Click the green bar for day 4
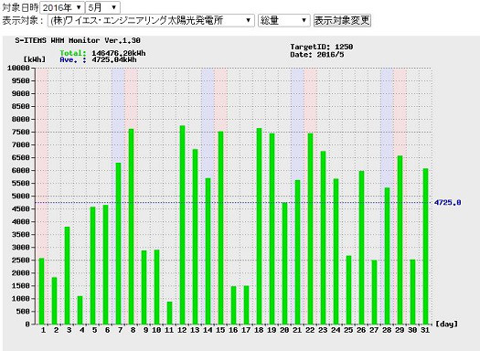Viewport: 480px width, 351px height. click(x=80, y=310)
